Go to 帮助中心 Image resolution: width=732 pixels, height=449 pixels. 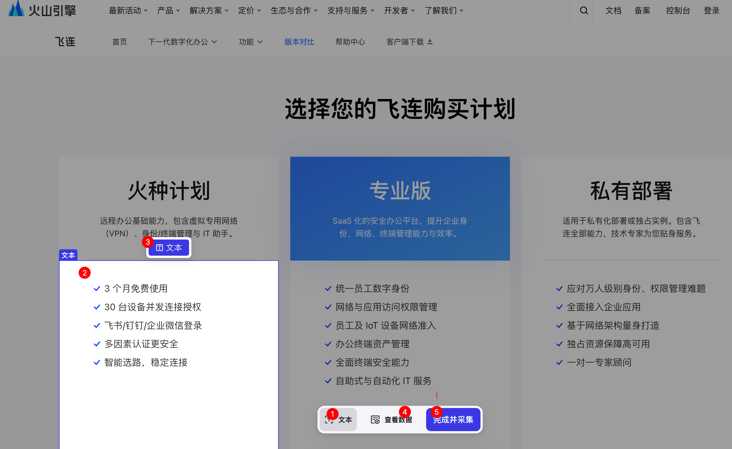pos(350,42)
